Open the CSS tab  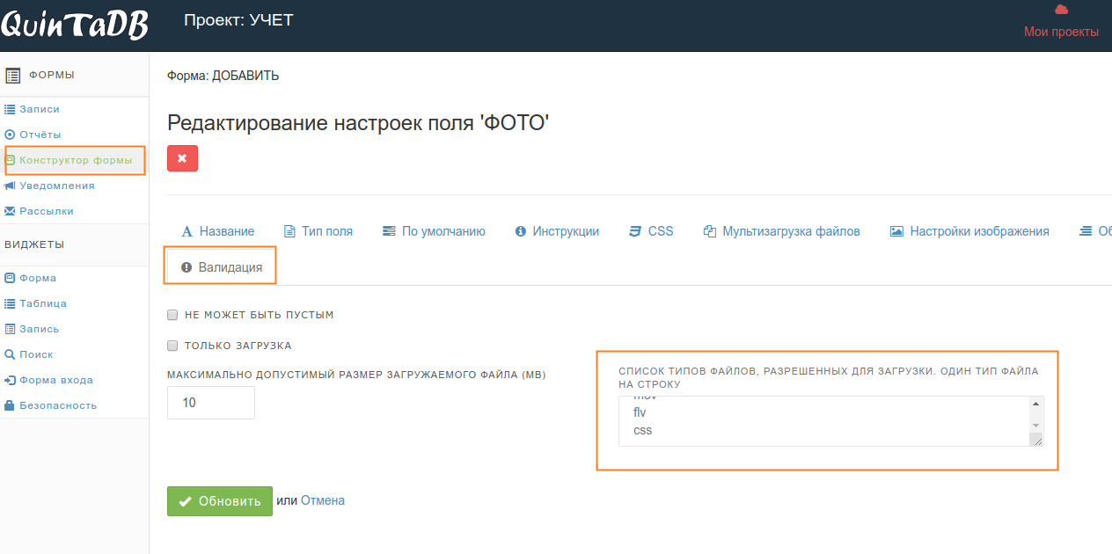(651, 231)
